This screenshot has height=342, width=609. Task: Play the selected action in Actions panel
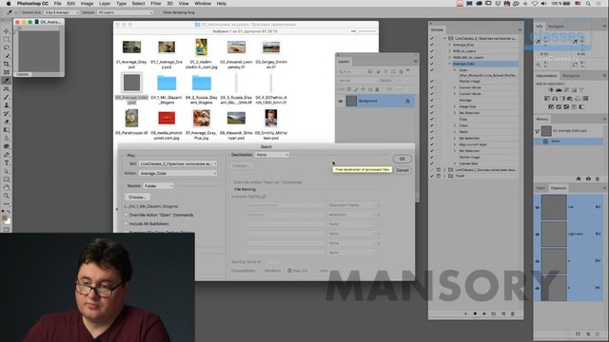pyautogui.click(x=484, y=313)
